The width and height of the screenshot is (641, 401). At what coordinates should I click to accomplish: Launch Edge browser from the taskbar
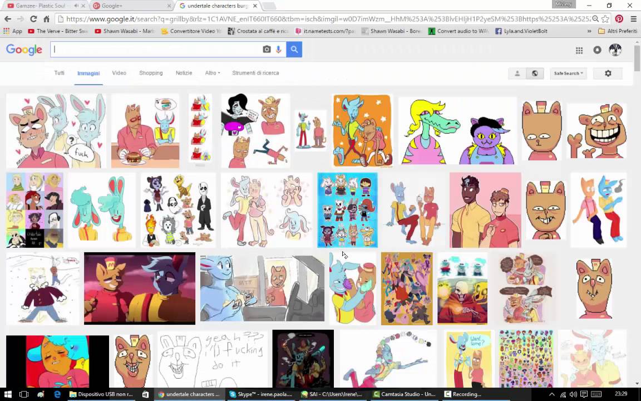57,394
